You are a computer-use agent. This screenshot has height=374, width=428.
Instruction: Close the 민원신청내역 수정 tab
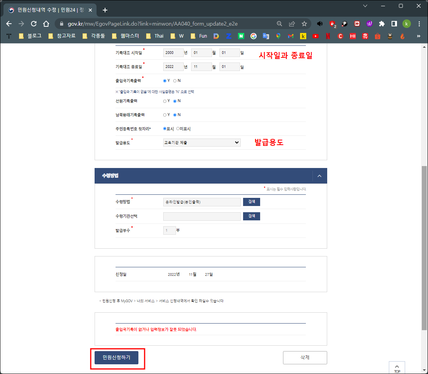90,10
